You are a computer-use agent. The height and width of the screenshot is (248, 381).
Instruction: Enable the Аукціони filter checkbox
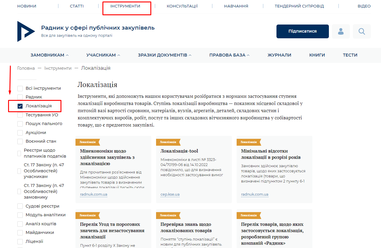20,133
